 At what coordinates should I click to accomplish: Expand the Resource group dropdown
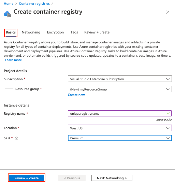tap(120, 89)
